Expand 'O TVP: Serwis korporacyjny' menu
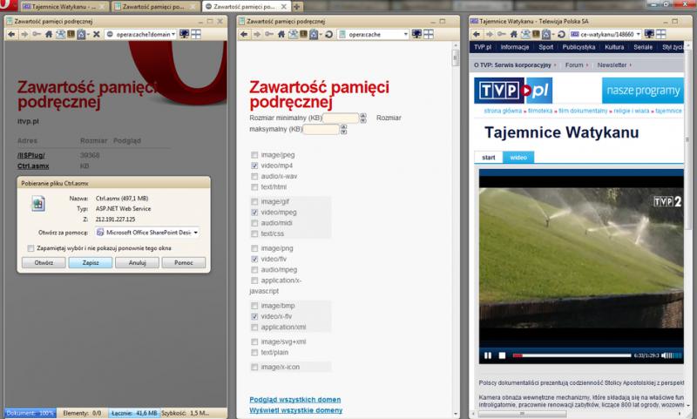Image resolution: width=697 pixels, height=419 pixels. click(555, 65)
